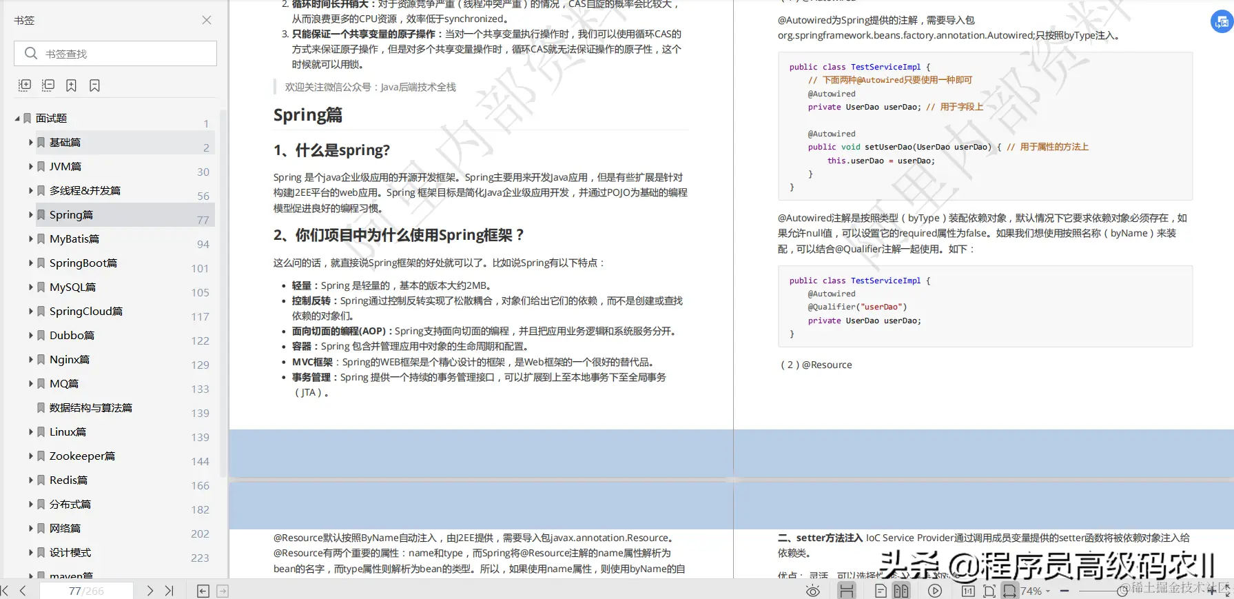Expand the 基础篇 bookmark
This screenshot has width=1234, height=599.
[x=31, y=143]
